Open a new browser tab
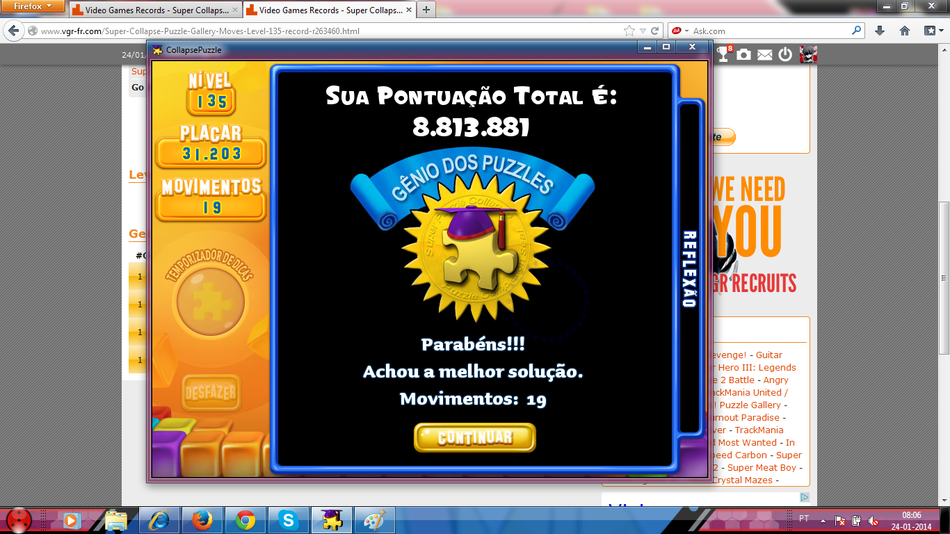Screen dimensions: 950x534 (x=426, y=10)
